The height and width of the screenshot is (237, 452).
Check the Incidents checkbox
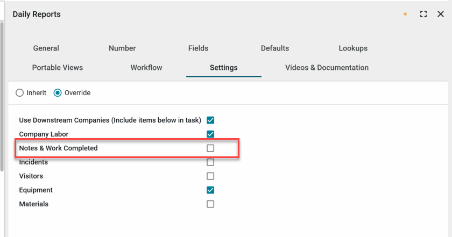coord(210,162)
